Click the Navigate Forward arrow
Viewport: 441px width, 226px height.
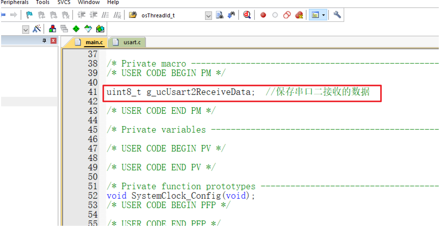[x=14, y=15]
